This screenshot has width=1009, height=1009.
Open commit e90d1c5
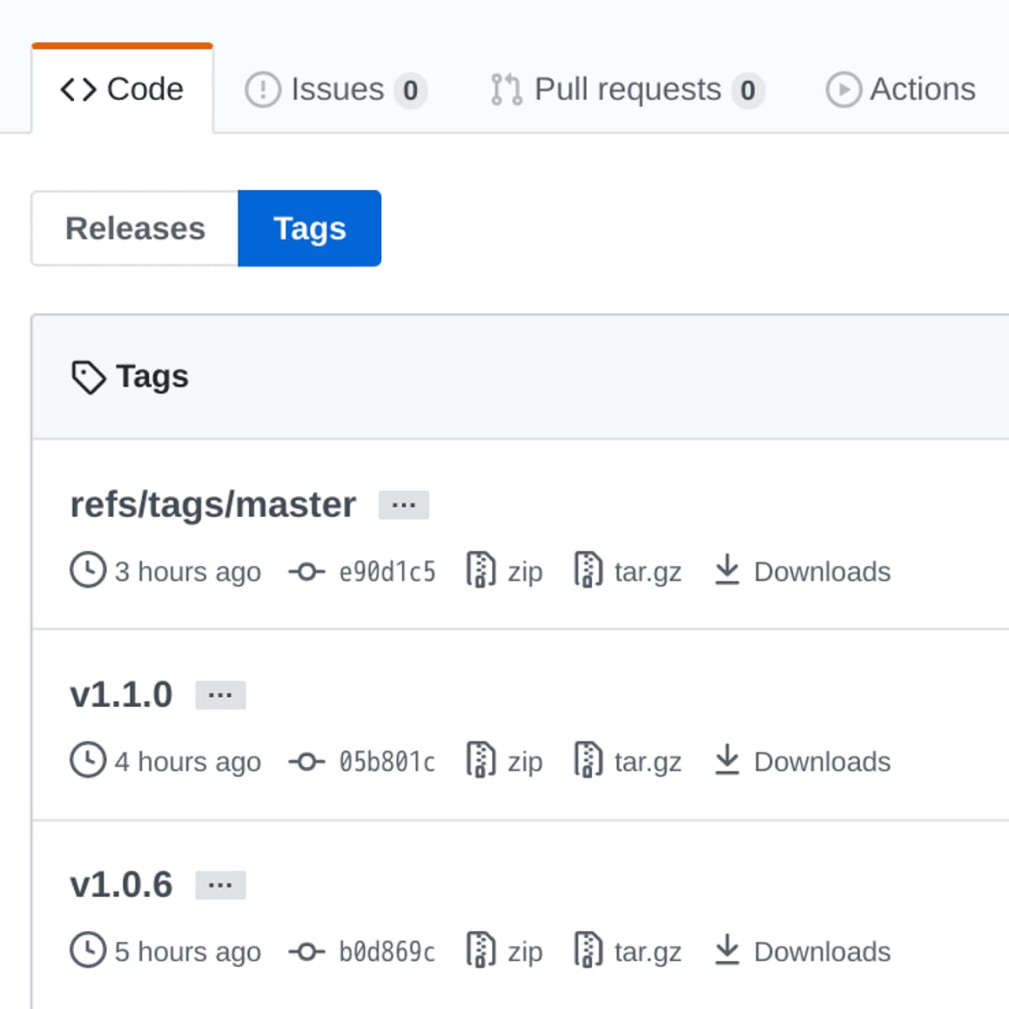click(387, 572)
